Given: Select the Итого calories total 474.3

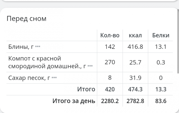Looking at the screenshot, I should point(135,89).
